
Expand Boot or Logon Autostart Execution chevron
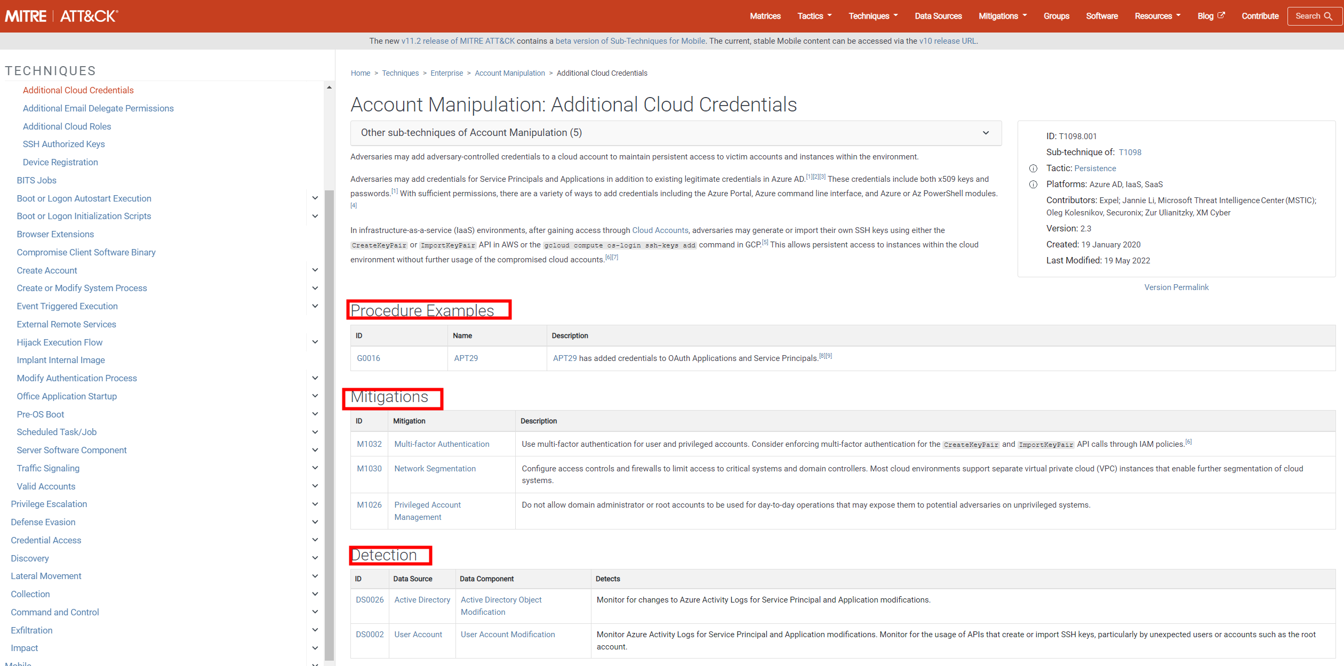(x=315, y=198)
